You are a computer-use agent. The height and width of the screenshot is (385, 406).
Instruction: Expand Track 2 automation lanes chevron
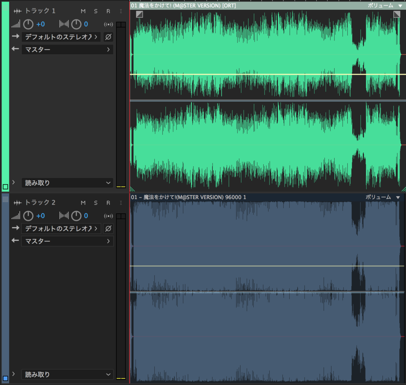click(13, 374)
